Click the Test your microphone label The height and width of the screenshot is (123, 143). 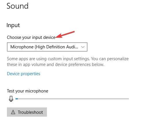click(28, 91)
